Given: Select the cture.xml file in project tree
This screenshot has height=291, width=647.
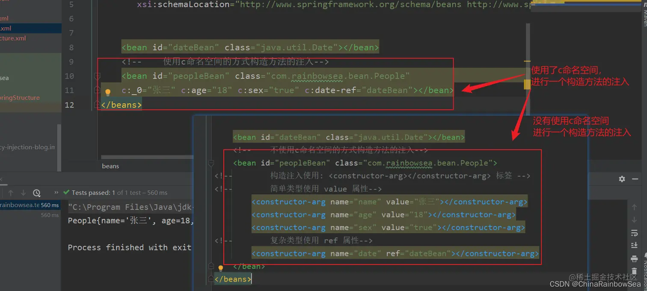Looking at the screenshot, I should 13,38.
